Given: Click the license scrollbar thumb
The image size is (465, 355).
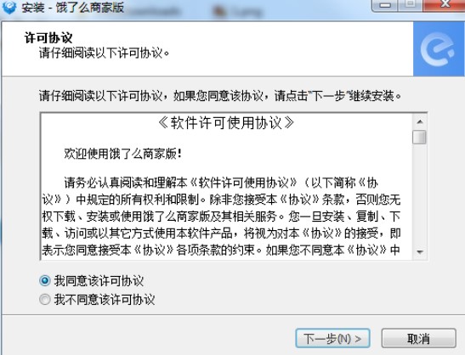Looking at the screenshot, I should click(x=419, y=137).
